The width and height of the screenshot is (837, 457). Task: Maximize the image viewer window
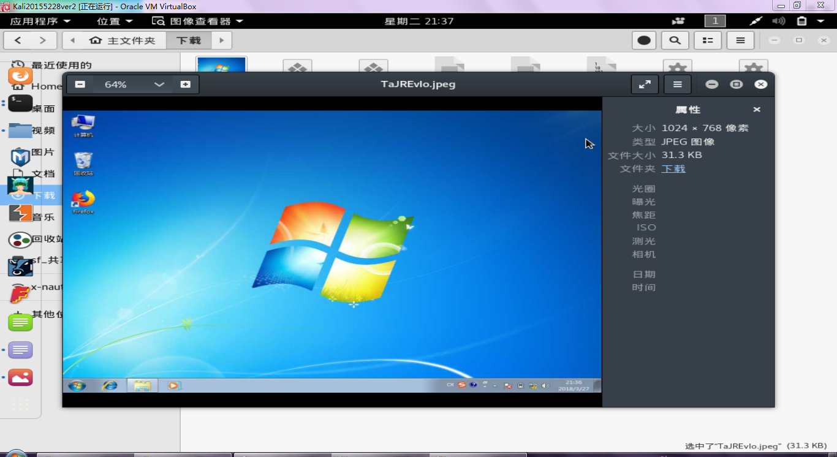(x=737, y=85)
